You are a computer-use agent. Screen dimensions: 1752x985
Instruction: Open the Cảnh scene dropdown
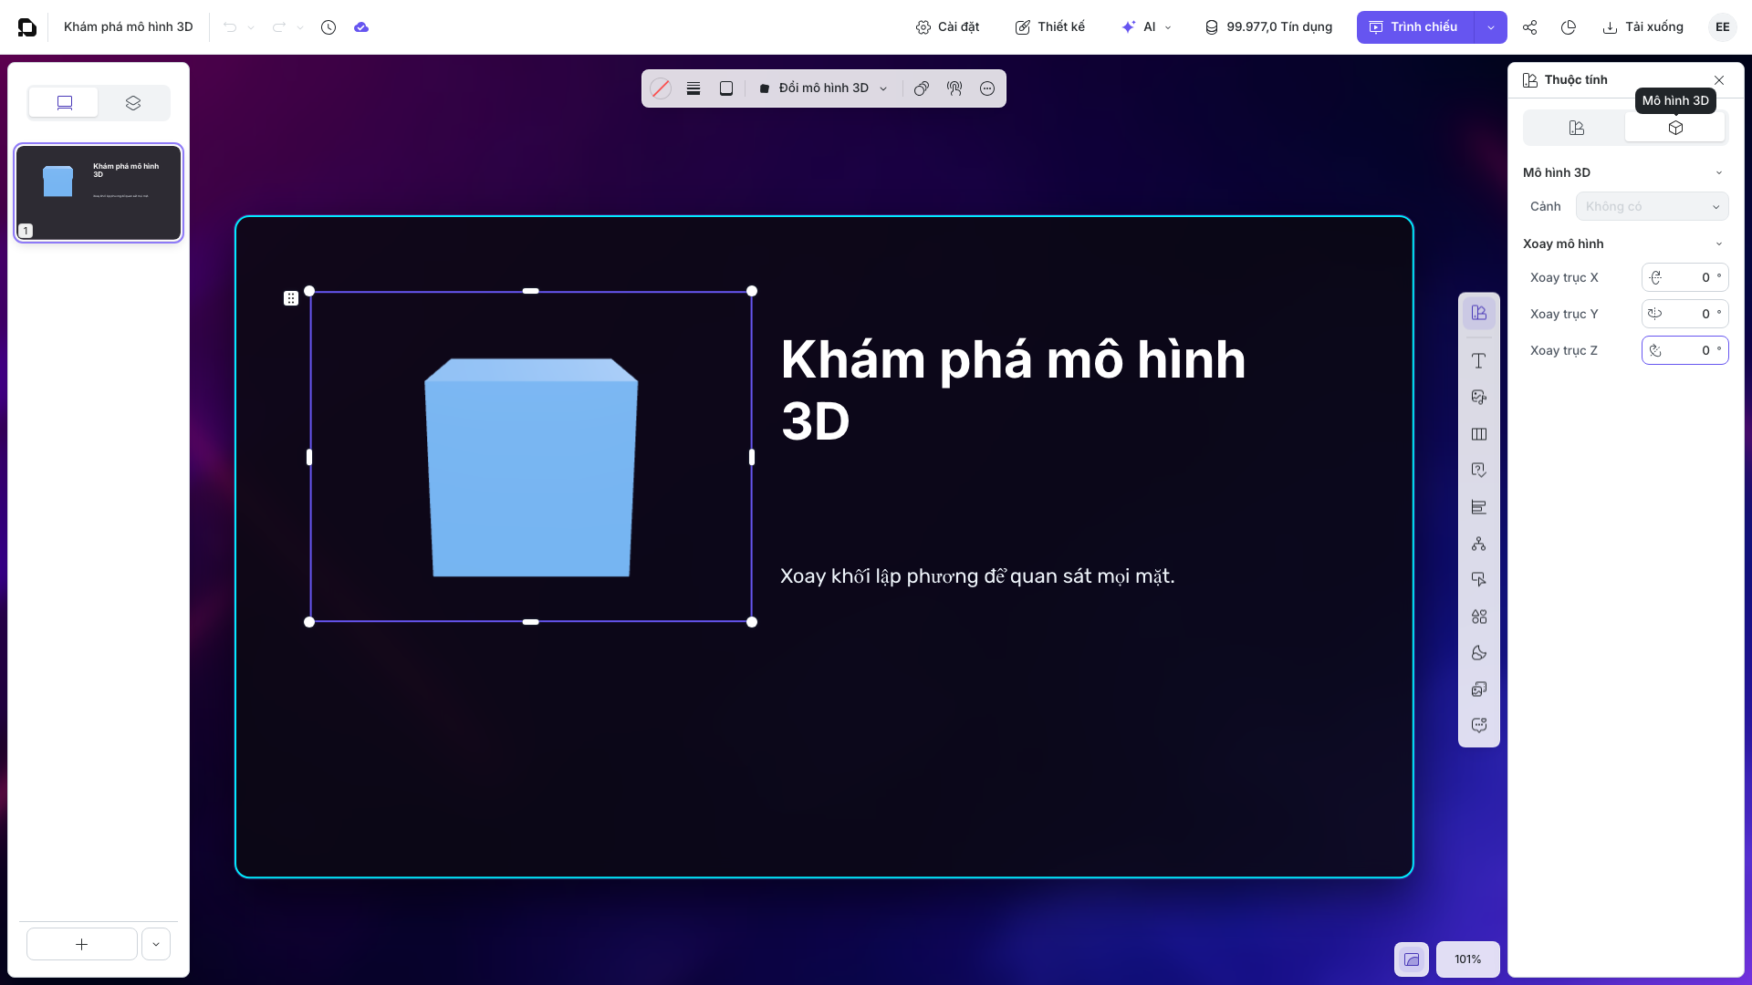point(1652,206)
